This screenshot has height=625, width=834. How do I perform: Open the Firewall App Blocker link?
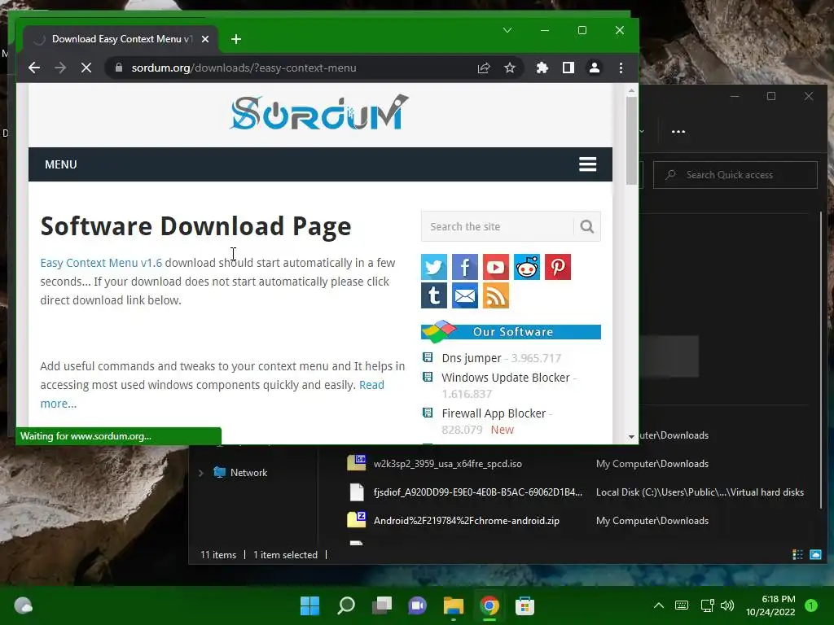point(494,413)
